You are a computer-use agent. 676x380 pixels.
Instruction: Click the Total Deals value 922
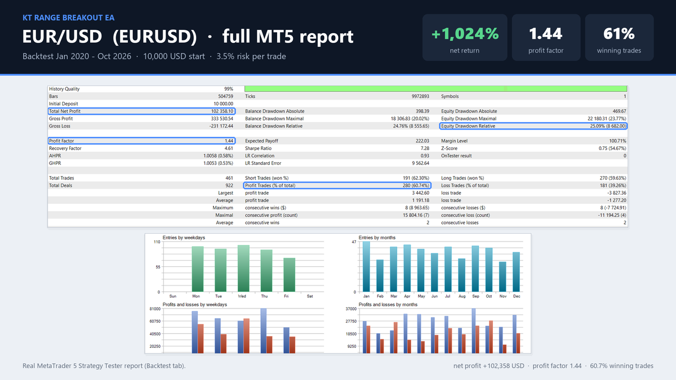[229, 185]
